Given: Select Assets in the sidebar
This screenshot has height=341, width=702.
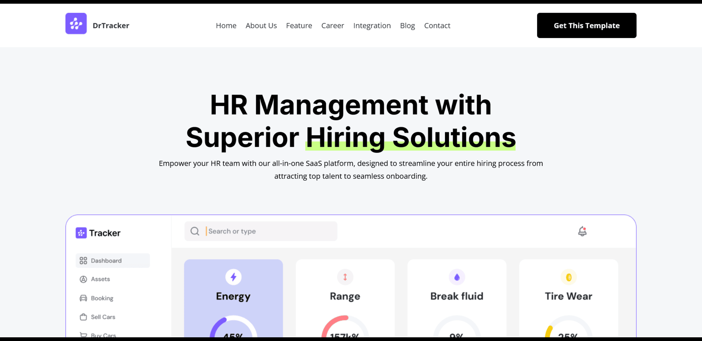Looking at the screenshot, I should (x=100, y=279).
